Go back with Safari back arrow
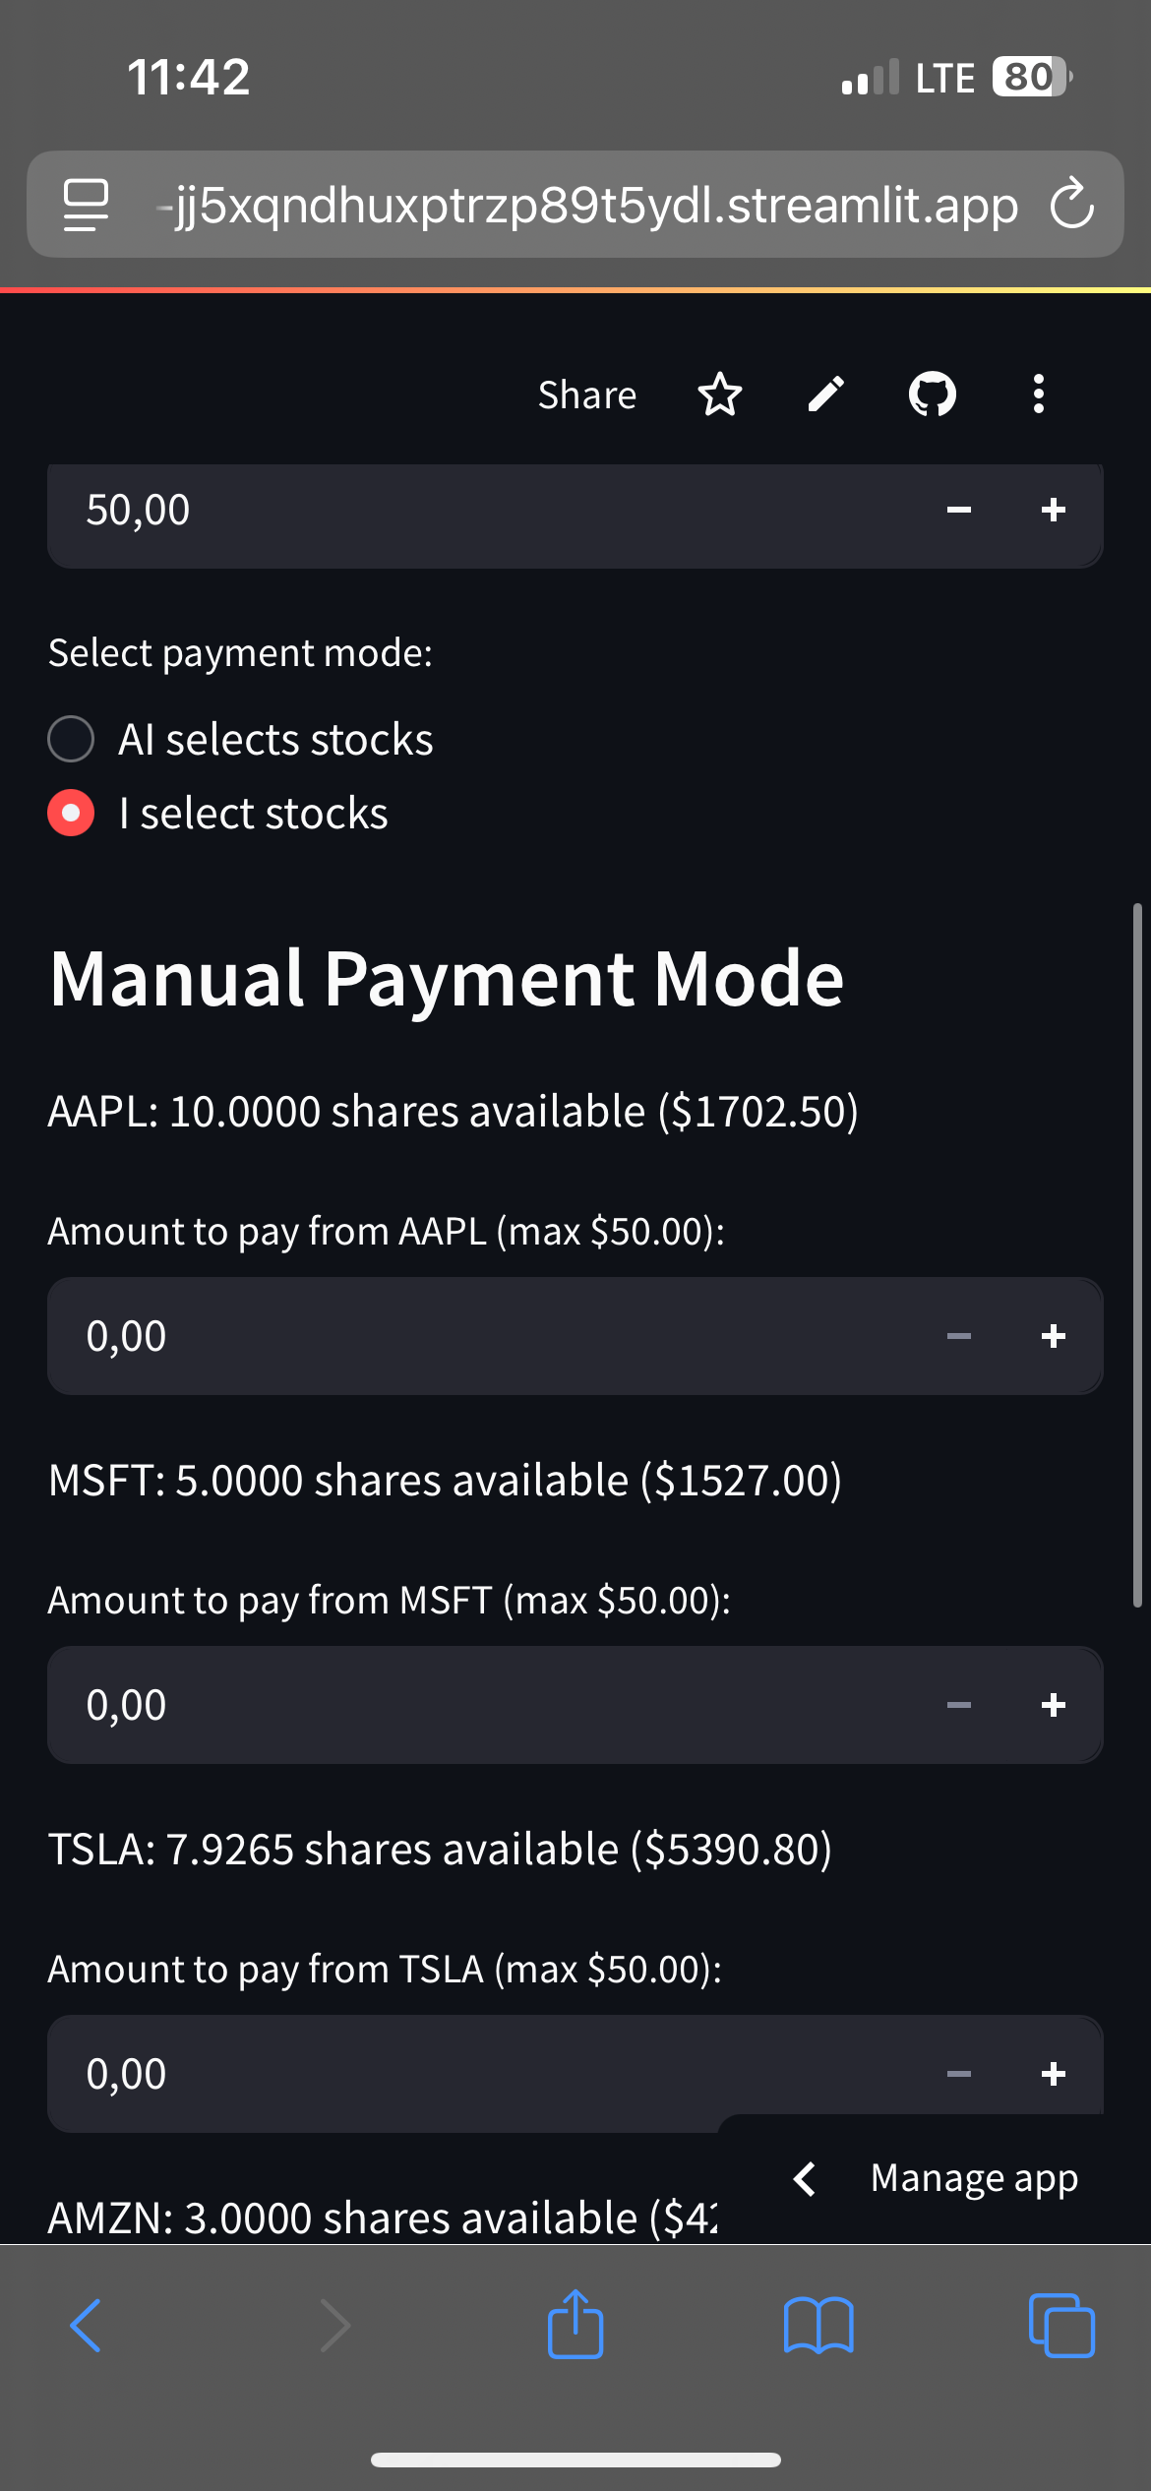 [x=87, y=2325]
